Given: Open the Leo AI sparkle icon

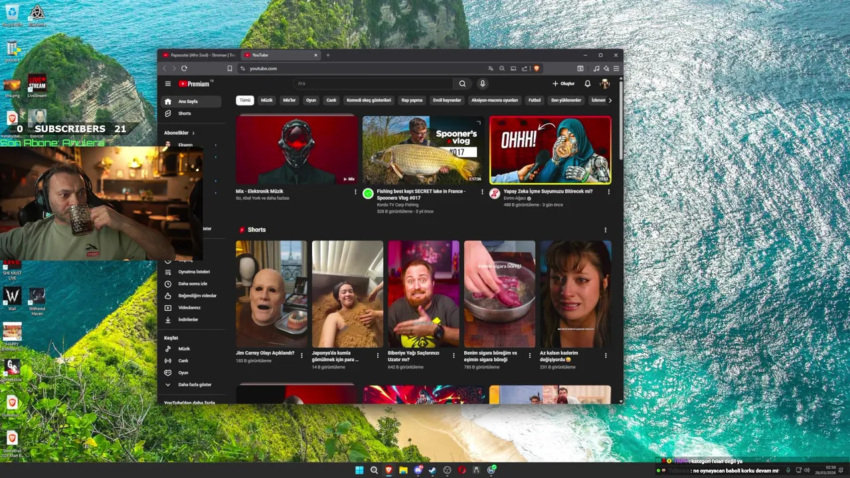Looking at the screenshot, I should (606, 68).
